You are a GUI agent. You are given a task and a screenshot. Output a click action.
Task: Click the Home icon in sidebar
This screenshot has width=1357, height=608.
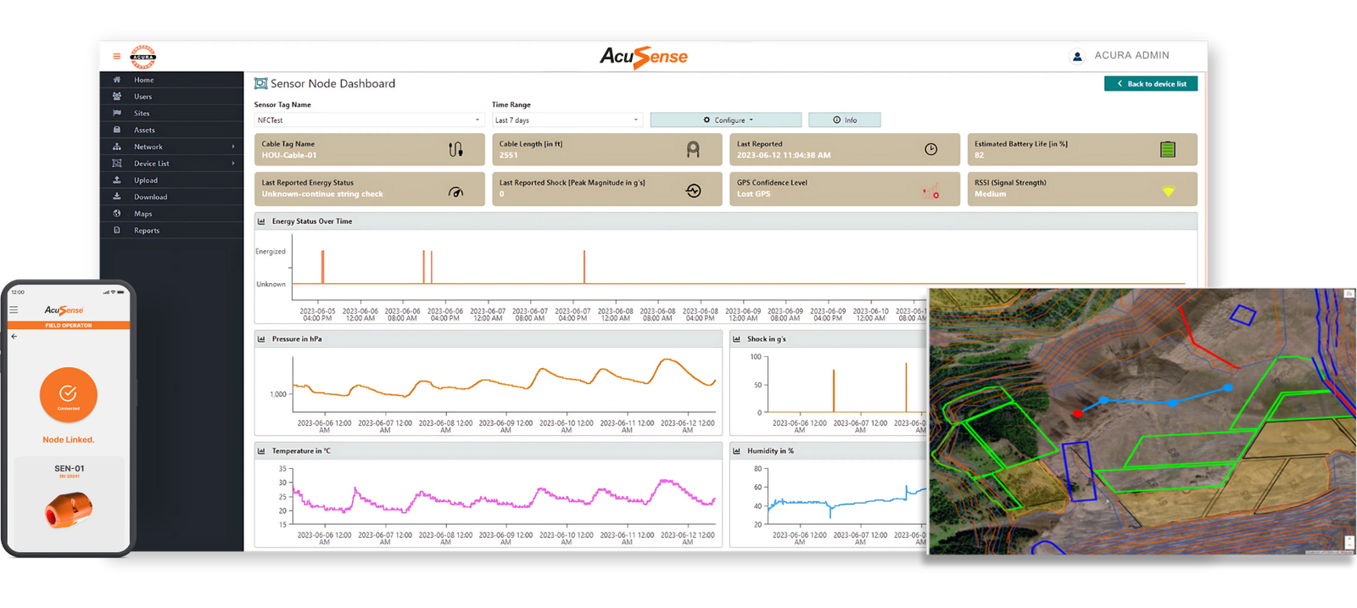117,80
